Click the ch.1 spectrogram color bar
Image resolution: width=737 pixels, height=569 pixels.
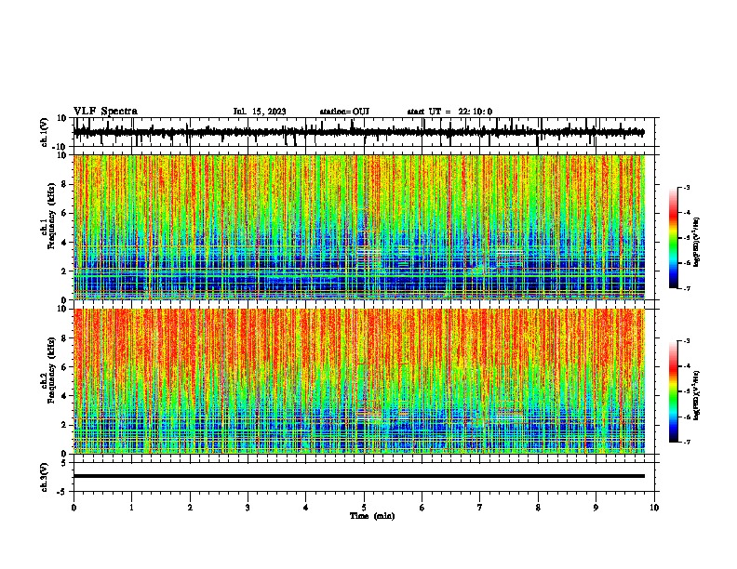click(673, 238)
